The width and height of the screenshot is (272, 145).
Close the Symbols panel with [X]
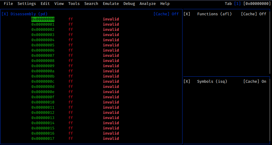tap(187, 82)
